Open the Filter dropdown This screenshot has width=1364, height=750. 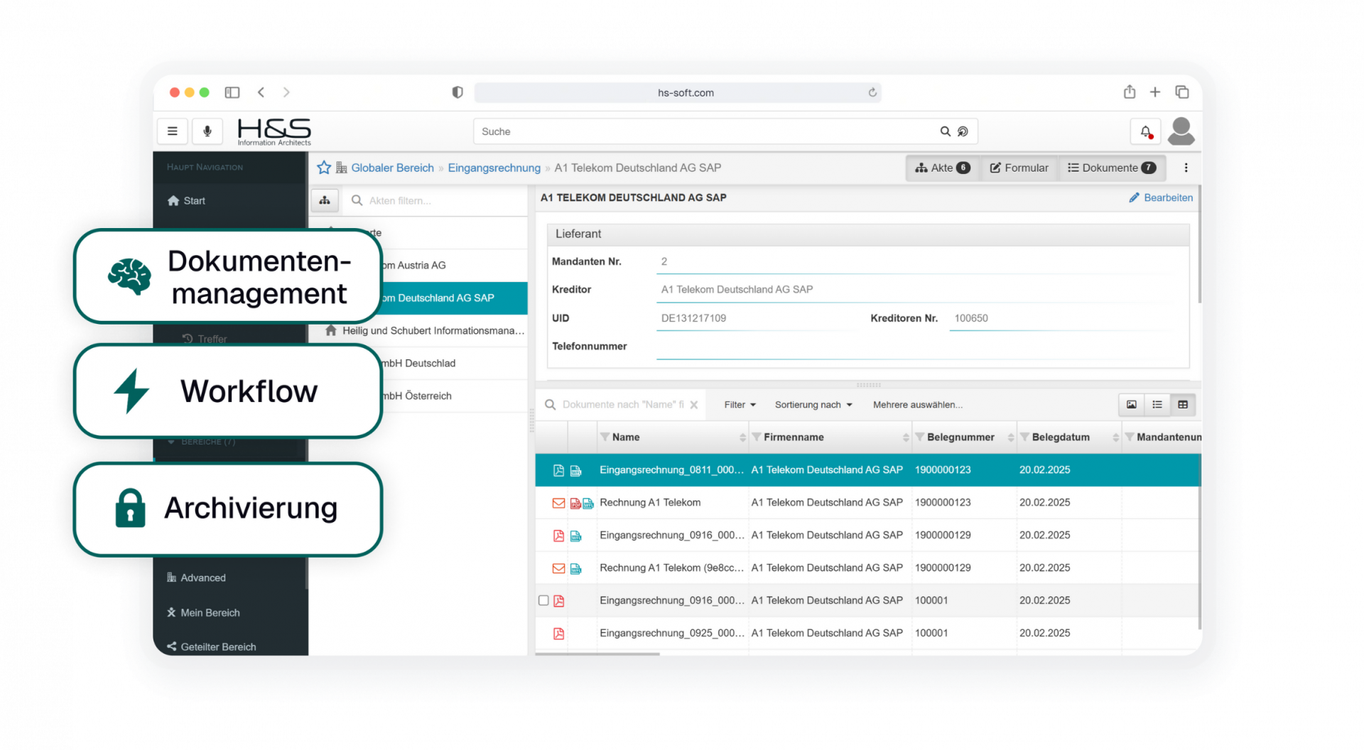(740, 405)
